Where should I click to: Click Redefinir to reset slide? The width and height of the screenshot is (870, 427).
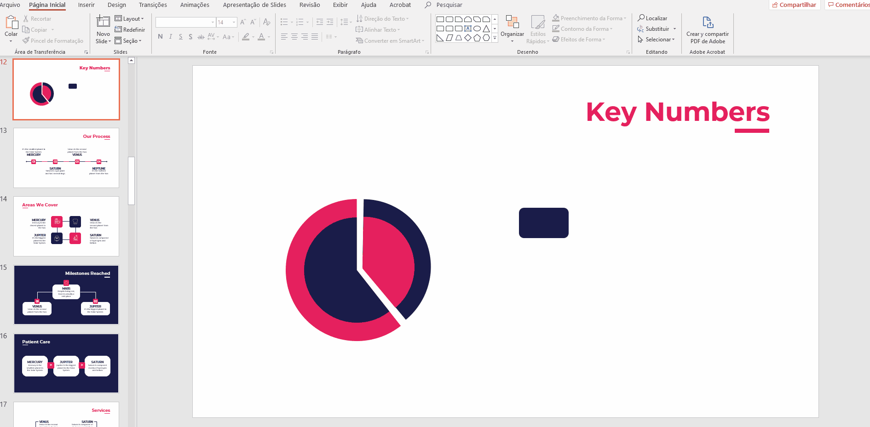click(x=130, y=30)
